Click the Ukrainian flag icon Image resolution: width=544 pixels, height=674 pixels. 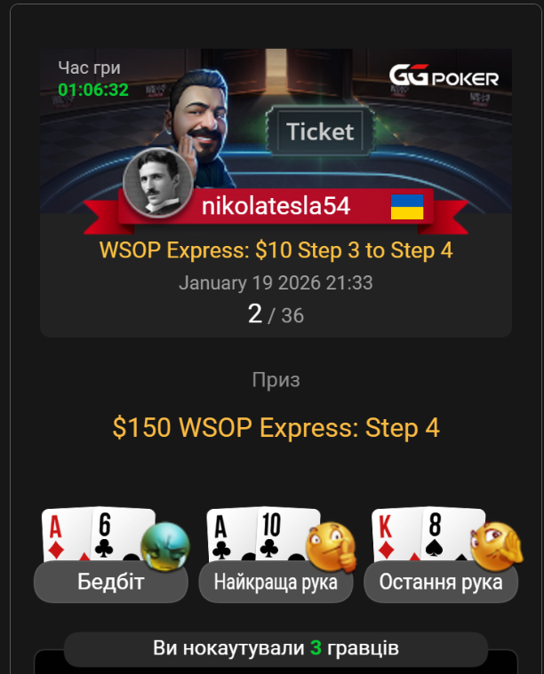coord(407,207)
